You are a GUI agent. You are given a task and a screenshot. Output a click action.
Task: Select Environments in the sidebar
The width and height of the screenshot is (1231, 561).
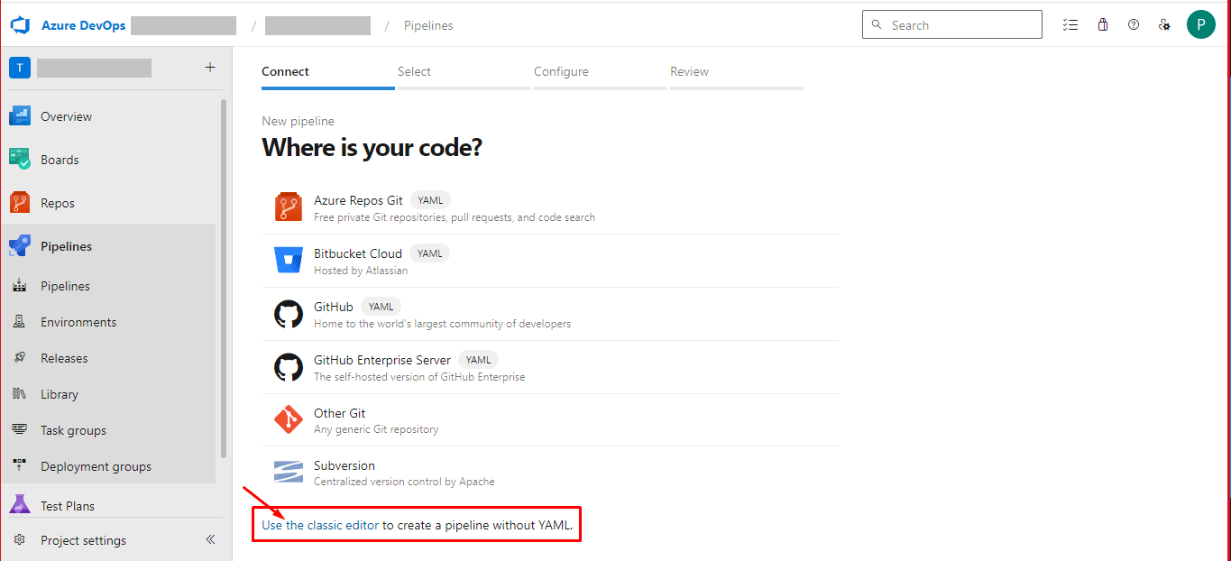coord(78,322)
